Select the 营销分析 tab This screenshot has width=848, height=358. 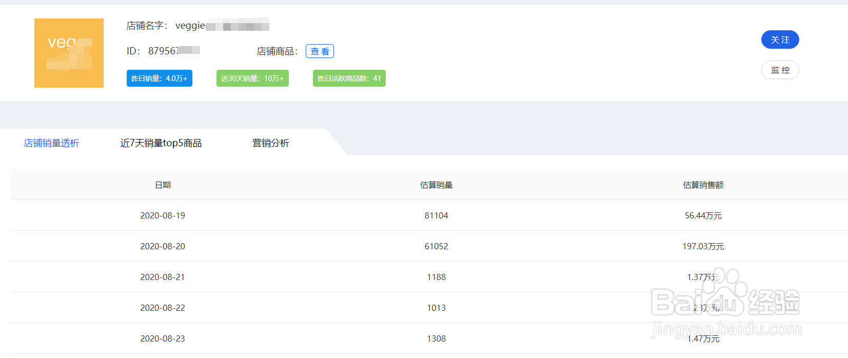(271, 143)
